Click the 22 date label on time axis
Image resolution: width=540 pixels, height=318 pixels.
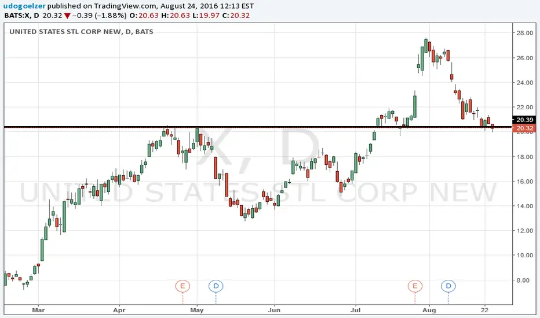(484, 310)
